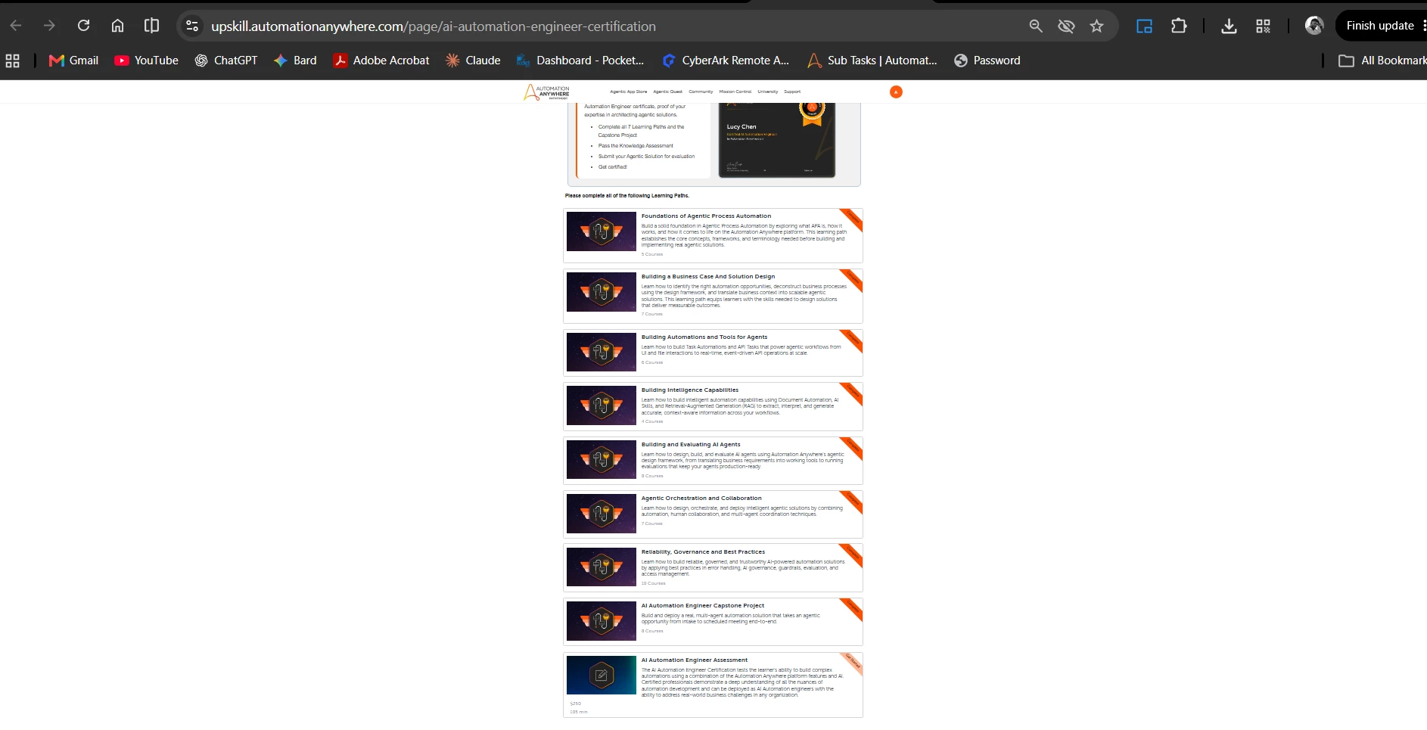Open Building Automations and Tools for Agents
The height and width of the screenshot is (730, 1427).
pyautogui.click(x=704, y=337)
